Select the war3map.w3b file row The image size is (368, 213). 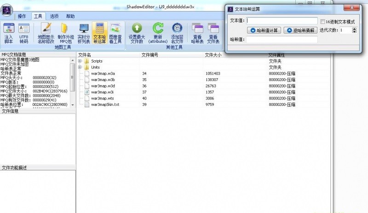click(203, 80)
